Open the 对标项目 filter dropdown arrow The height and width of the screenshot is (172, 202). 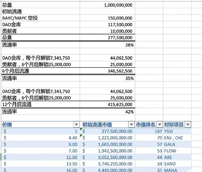pyautogui.click(x=188, y=125)
